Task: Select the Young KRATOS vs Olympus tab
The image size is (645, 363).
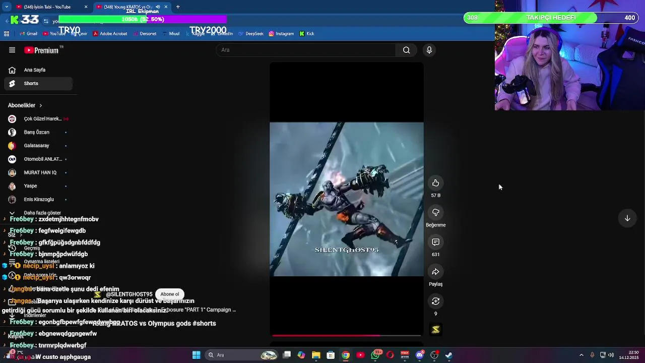Action: click(x=128, y=7)
